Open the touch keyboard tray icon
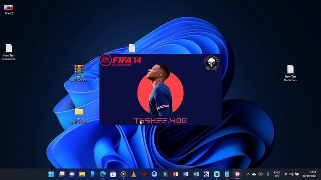This screenshot has width=321, height=180. [261, 174]
